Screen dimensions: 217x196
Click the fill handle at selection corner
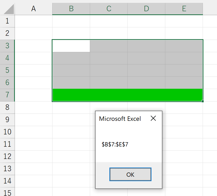203,101
